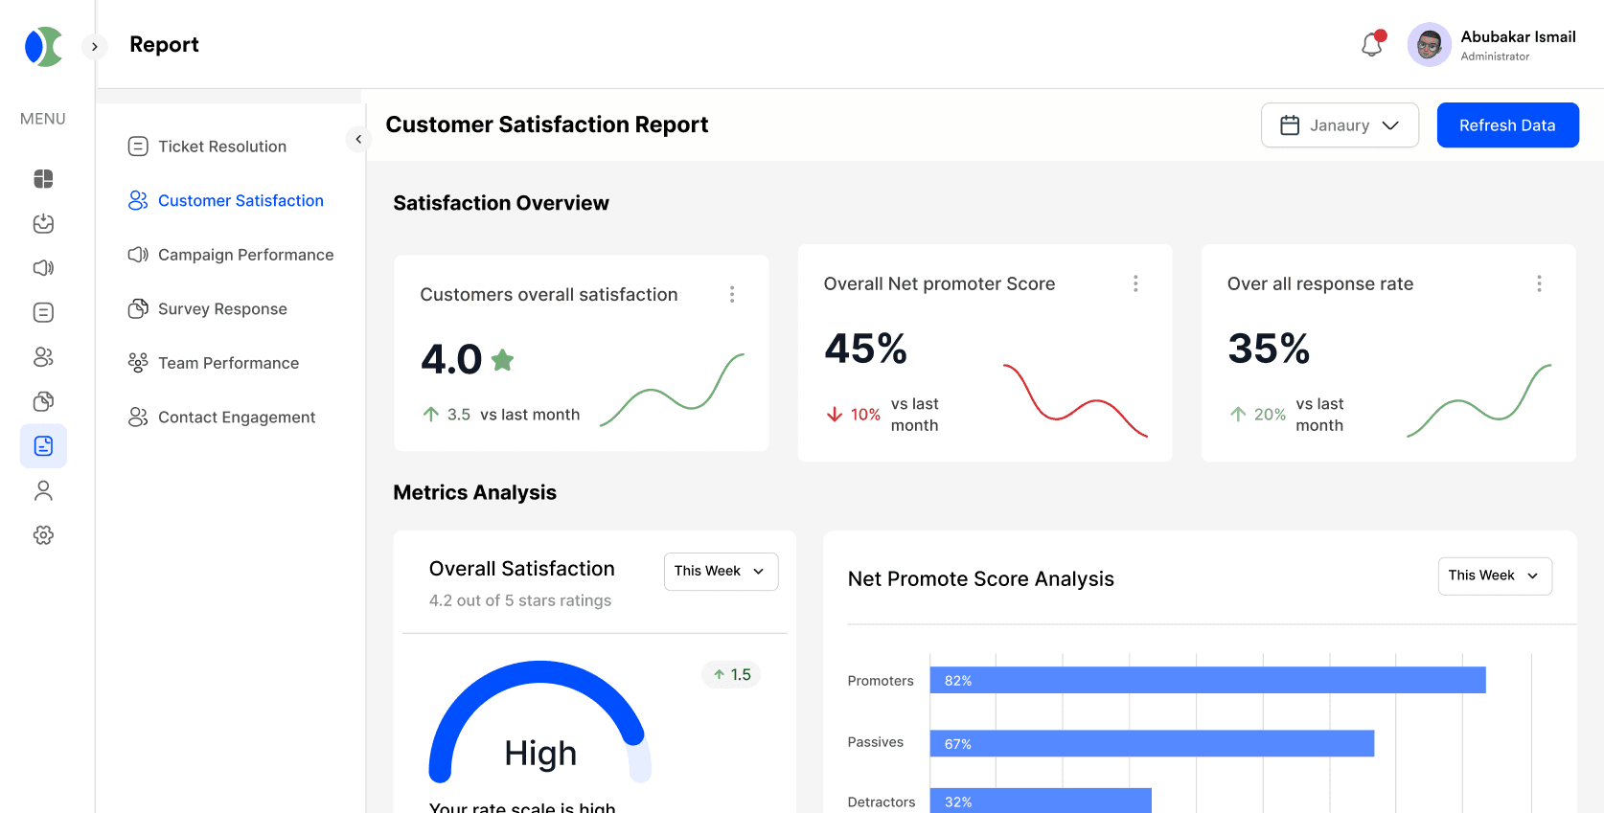Screen dimensions: 1604x813
Task: Click the Campaign Performance megaphone icon
Action: pyautogui.click(x=138, y=255)
